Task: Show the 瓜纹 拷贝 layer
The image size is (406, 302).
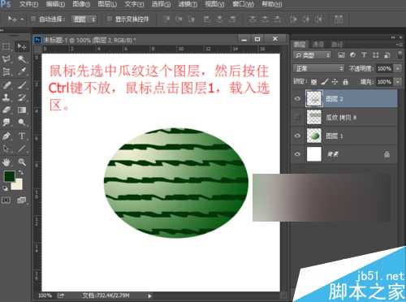Action: [x=297, y=117]
